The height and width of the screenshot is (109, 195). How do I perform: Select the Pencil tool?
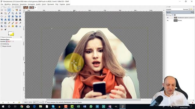coord(9,23)
